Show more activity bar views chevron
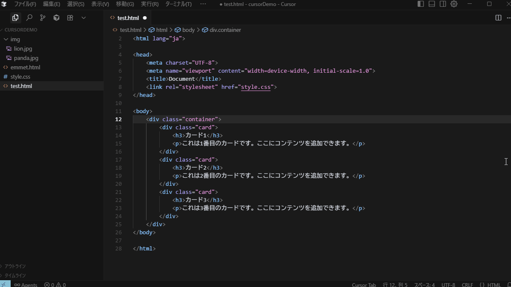Screen dimensions: 511x287 (x=83, y=18)
